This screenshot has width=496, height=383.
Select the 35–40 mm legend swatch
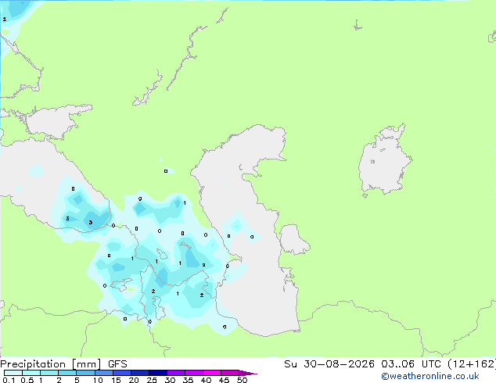point(193,373)
